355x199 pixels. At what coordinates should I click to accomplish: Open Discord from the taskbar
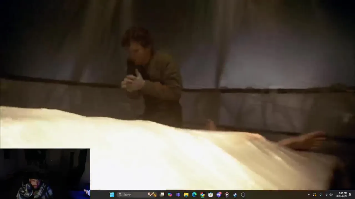(219, 195)
